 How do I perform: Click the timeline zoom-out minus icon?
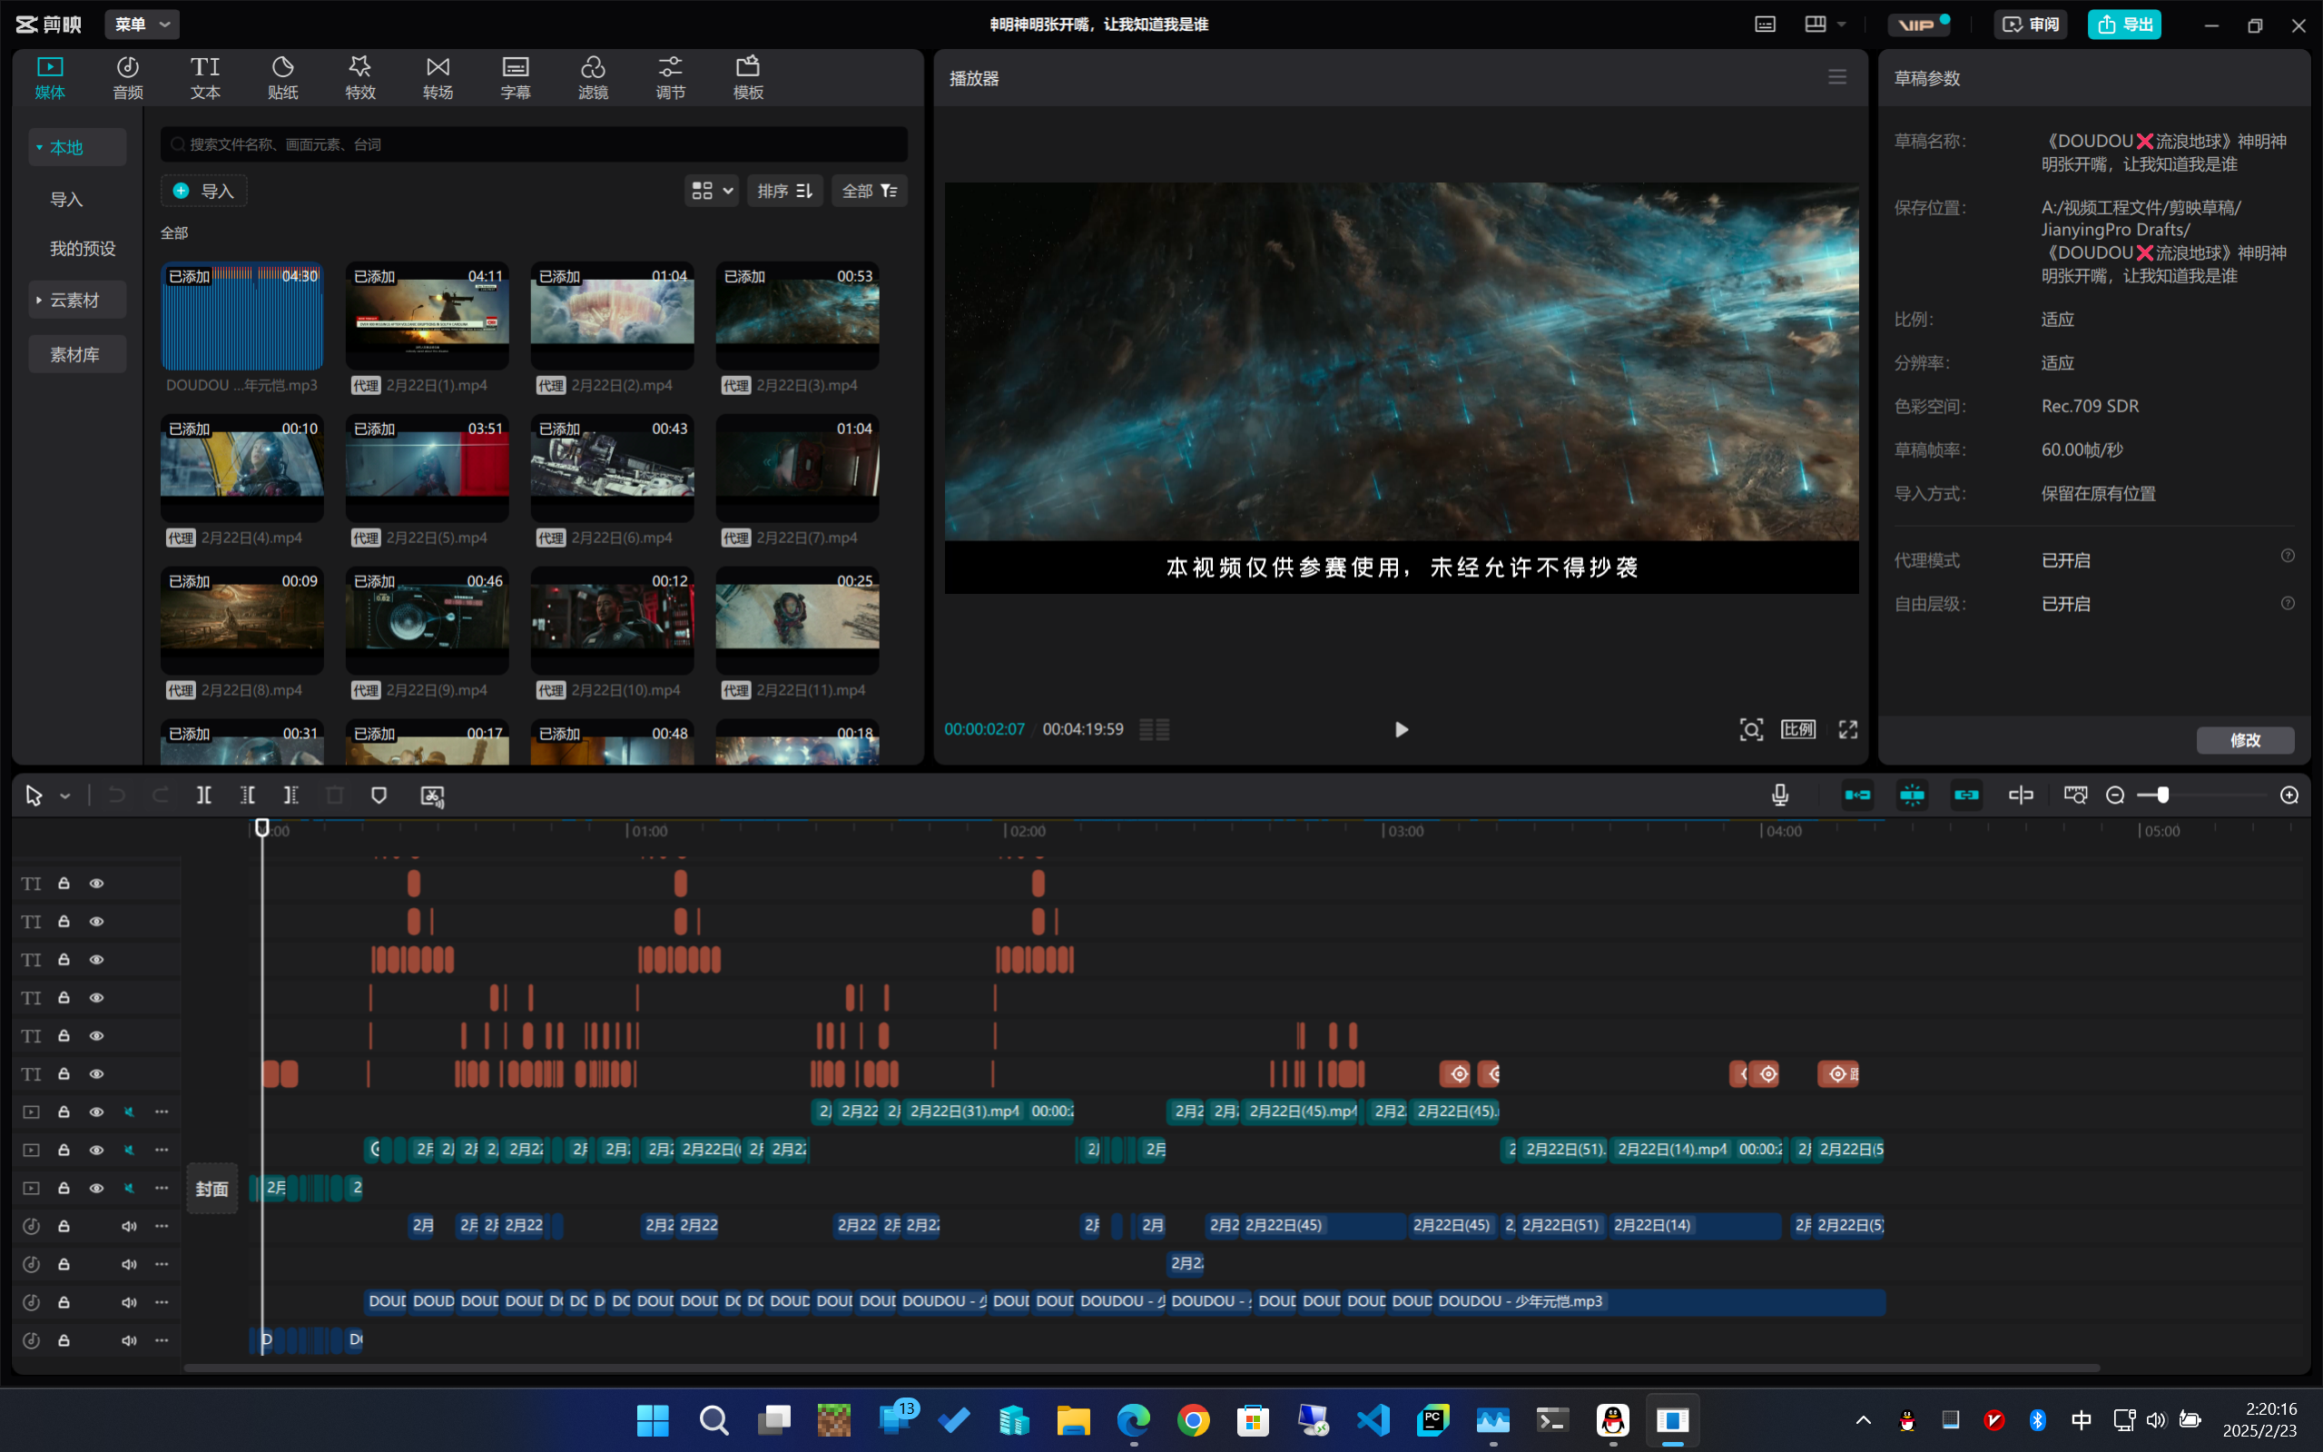click(2115, 795)
